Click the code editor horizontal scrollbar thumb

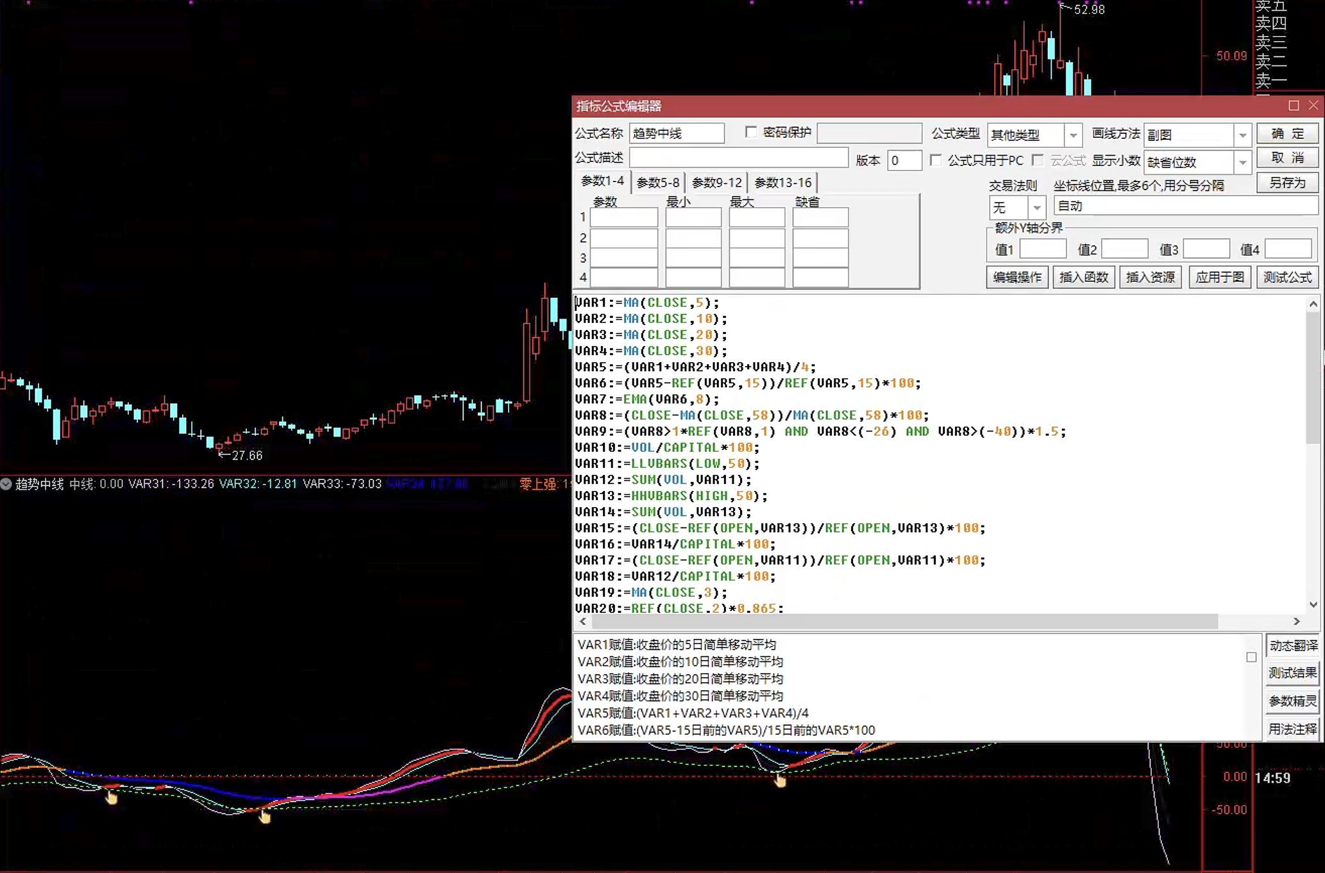904,621
